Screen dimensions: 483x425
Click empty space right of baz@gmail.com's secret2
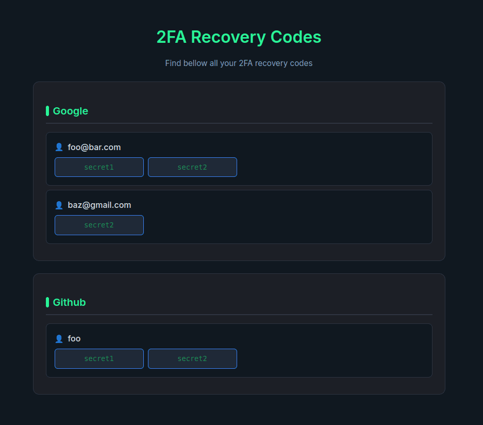289,225
